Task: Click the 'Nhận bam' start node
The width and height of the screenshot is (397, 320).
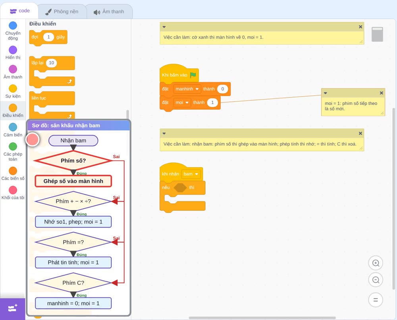Action: pos(73,141)
